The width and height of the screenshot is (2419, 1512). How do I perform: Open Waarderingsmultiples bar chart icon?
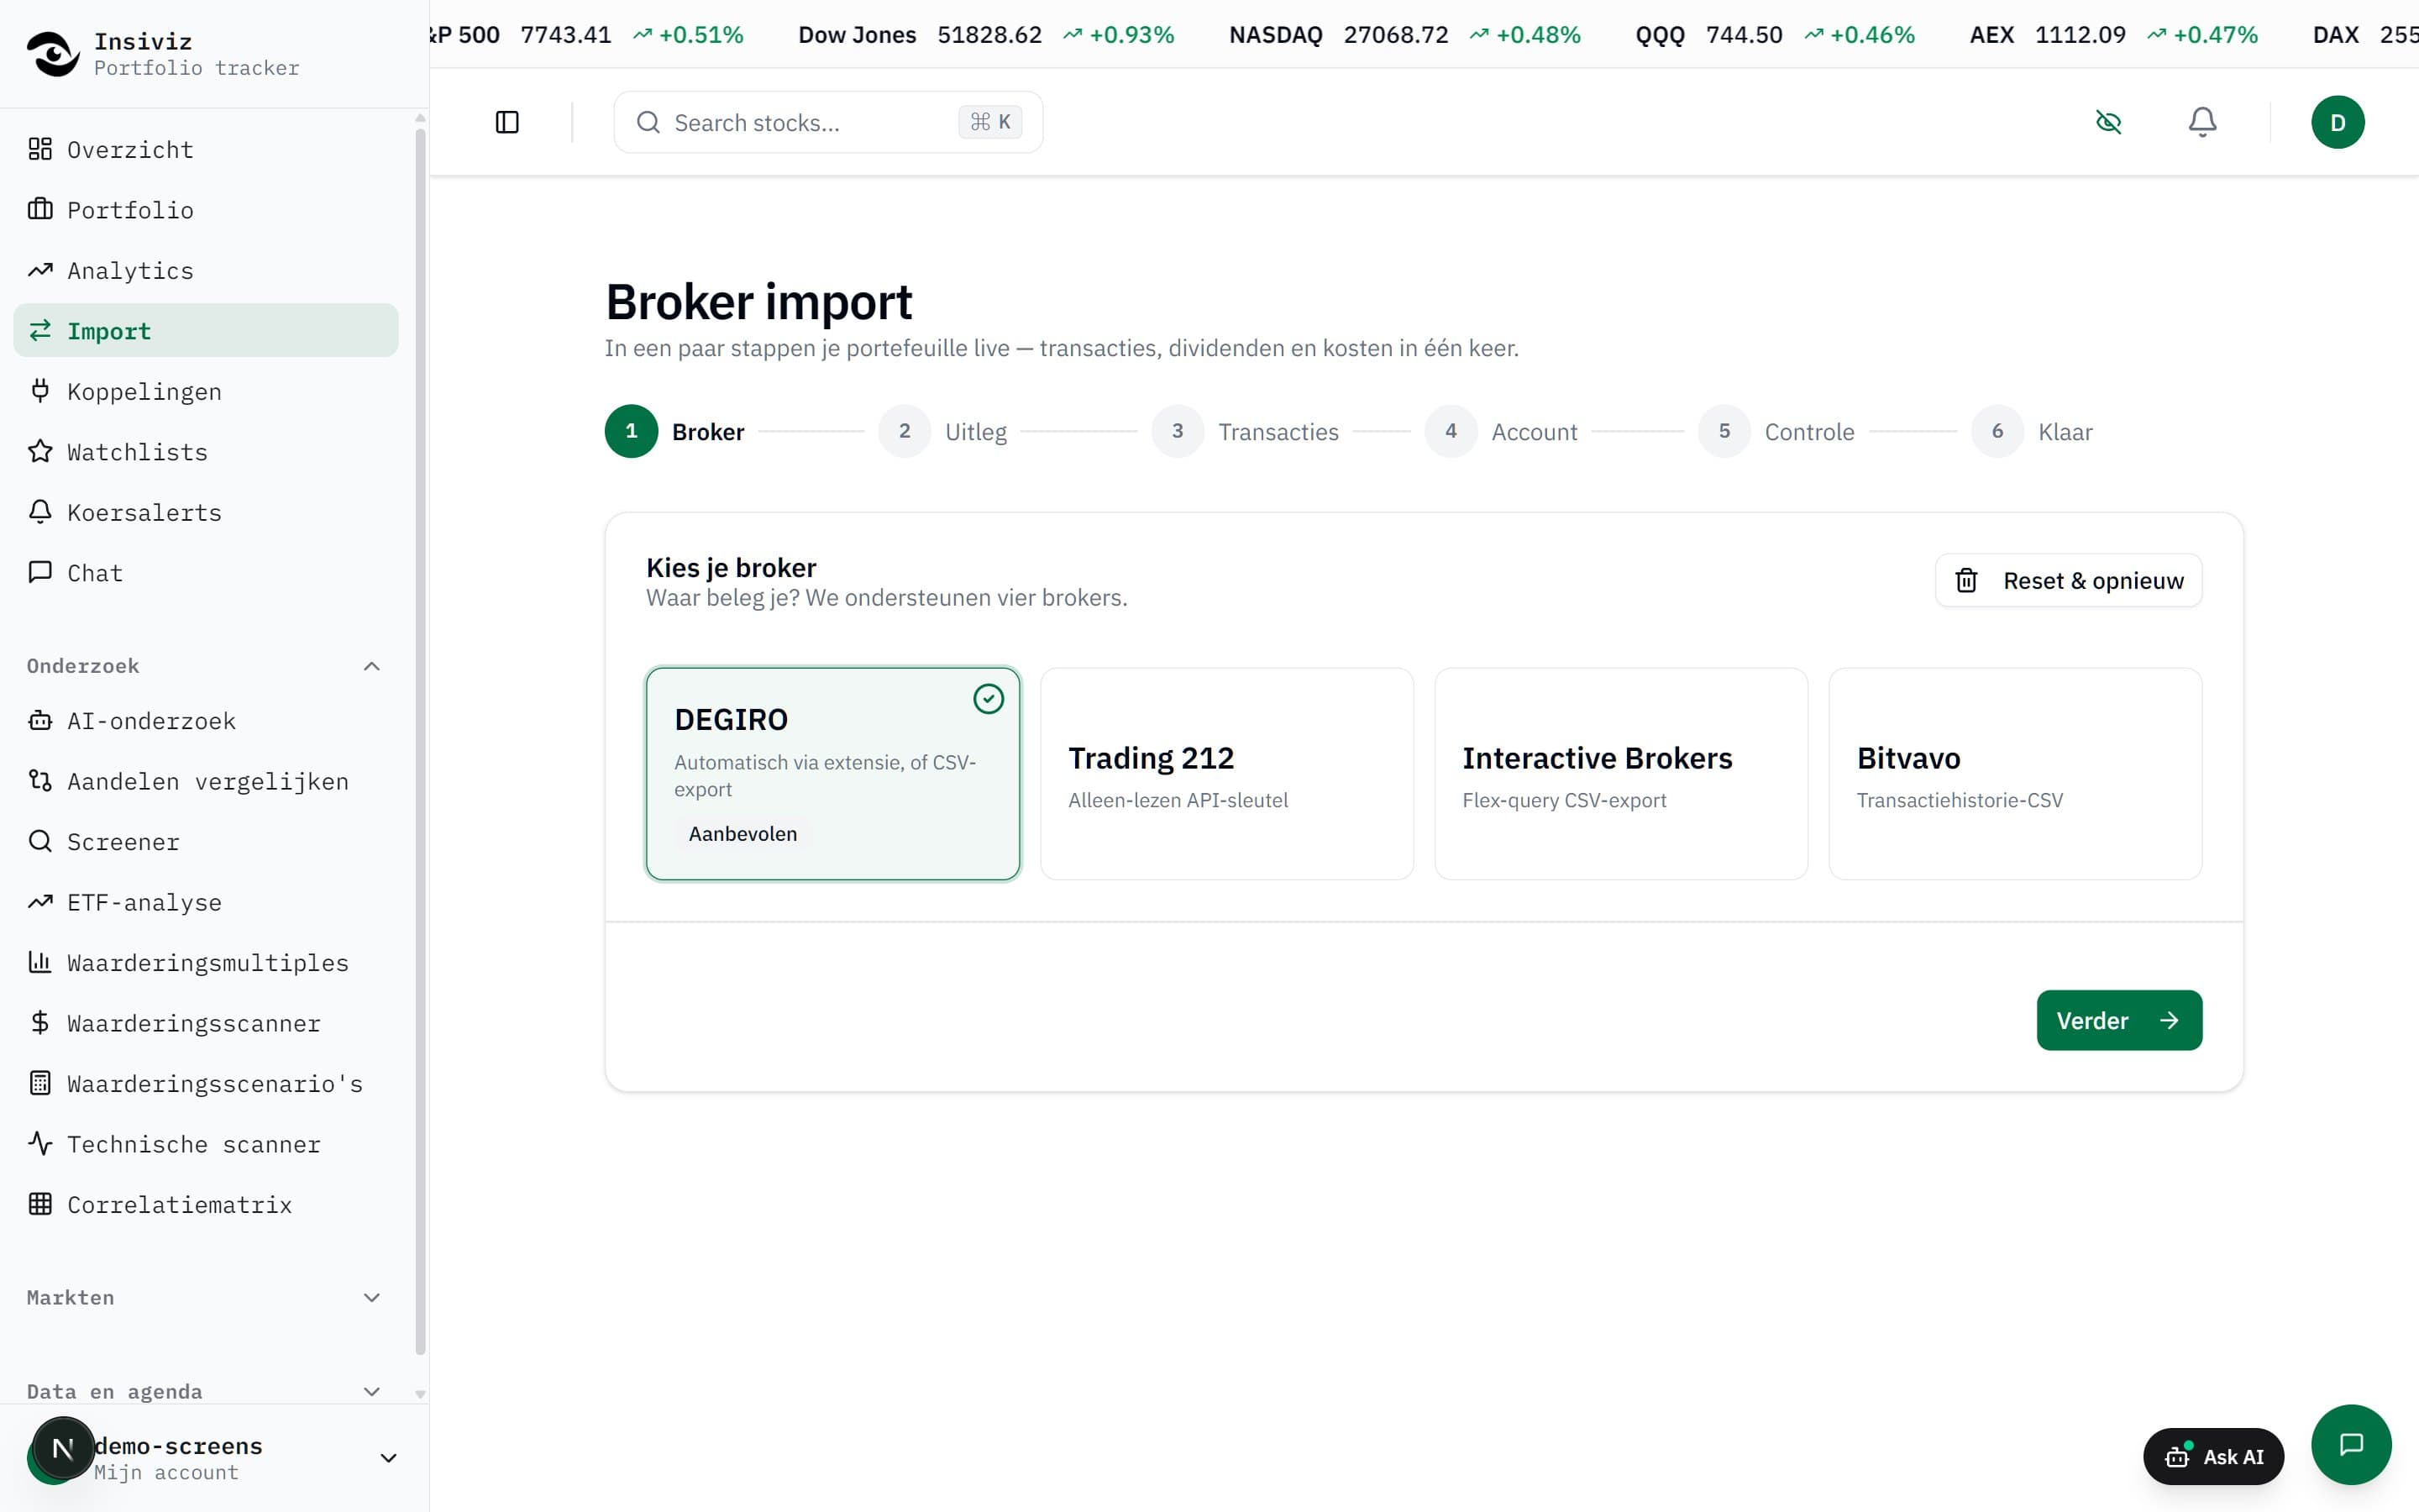40,962
